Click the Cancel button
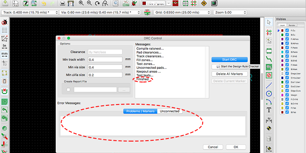306x153 pixels. (x=213, y=147)
